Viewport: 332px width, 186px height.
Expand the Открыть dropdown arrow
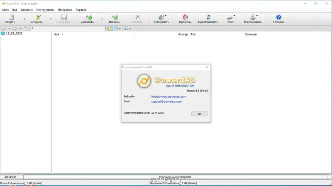(51, 19)
